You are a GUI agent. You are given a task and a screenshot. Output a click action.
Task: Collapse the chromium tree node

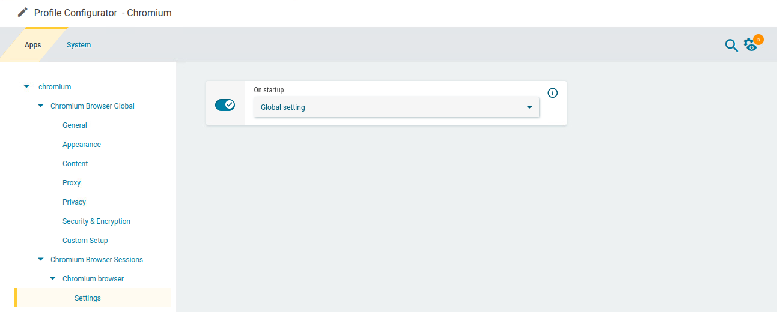point(26,86)
